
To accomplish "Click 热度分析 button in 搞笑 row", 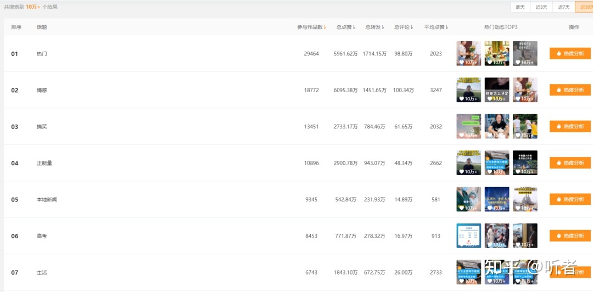I will 570,126.
